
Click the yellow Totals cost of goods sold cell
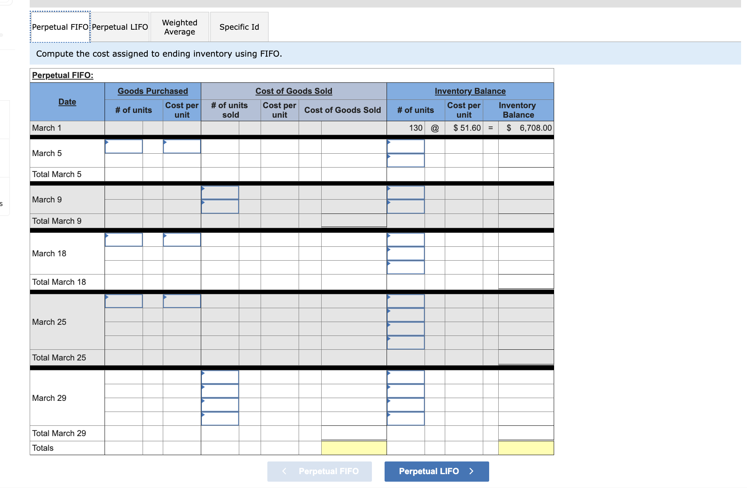tap(354, 447)
